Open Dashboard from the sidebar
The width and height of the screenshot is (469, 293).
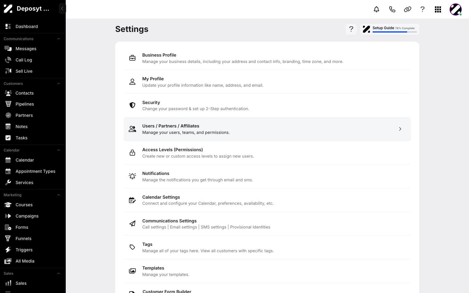pos(33,26)
